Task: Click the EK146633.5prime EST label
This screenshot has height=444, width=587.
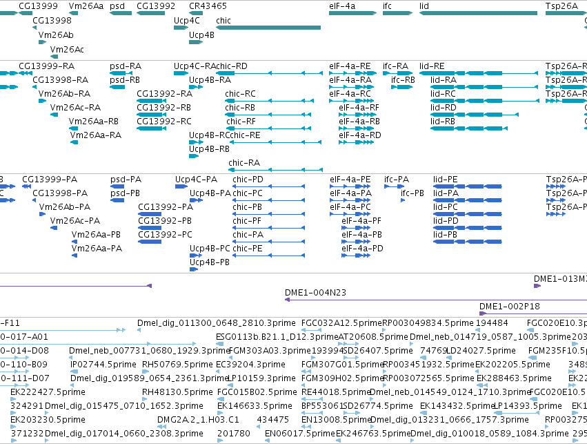Action: (x=255, y=407)
